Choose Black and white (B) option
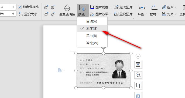The width and height of the screenshot is (185, 98). point(92,36)
